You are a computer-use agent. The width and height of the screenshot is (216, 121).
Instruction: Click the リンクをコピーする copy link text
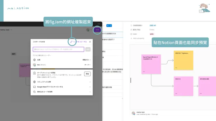tap(80, 42)
